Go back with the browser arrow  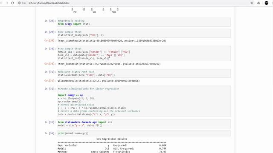pos(1,3)
